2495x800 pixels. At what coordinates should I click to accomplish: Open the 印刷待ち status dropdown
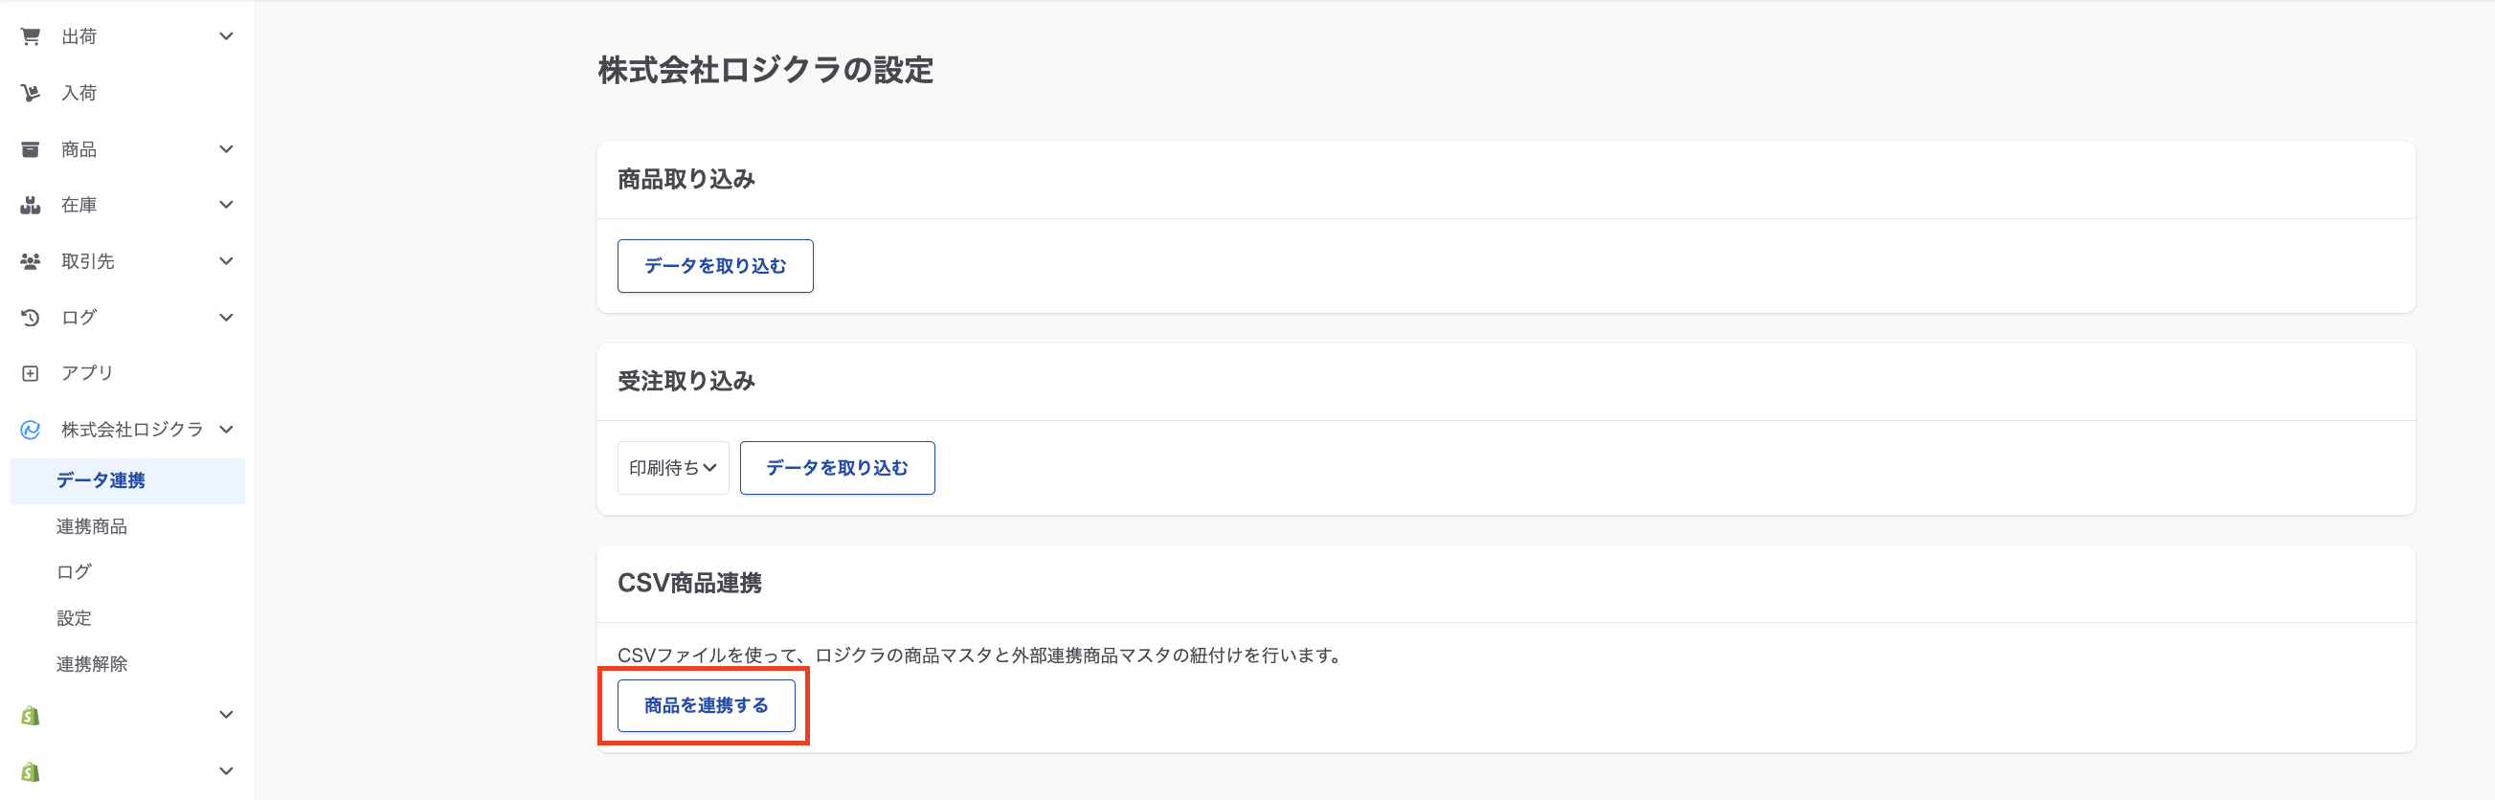pos(673,468)
